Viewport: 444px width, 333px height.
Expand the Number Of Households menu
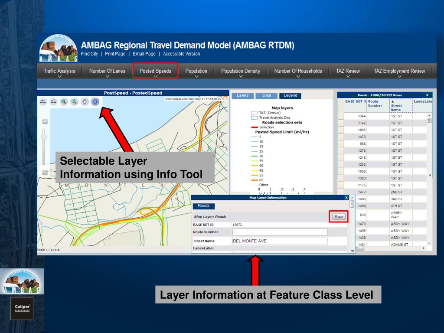coord(298,71)
